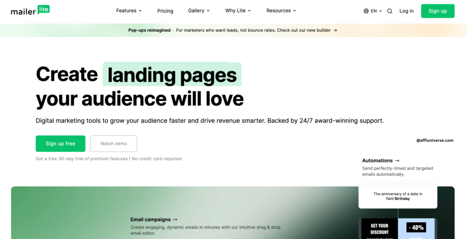This screenshot has height=239, width=467.
Task: Click the MailerLite logo
Action: (30, 10)
